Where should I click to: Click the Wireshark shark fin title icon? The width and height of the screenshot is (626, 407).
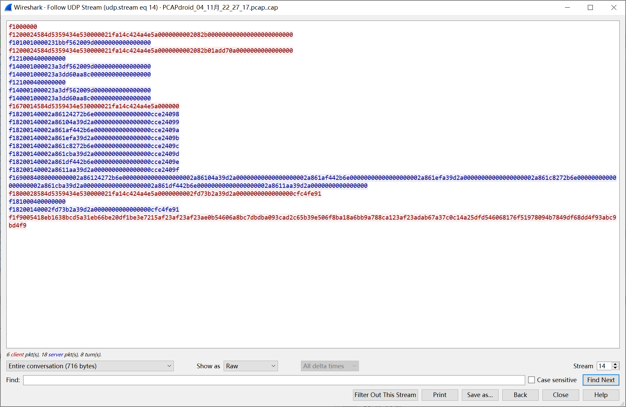click(x=8, y=7)
